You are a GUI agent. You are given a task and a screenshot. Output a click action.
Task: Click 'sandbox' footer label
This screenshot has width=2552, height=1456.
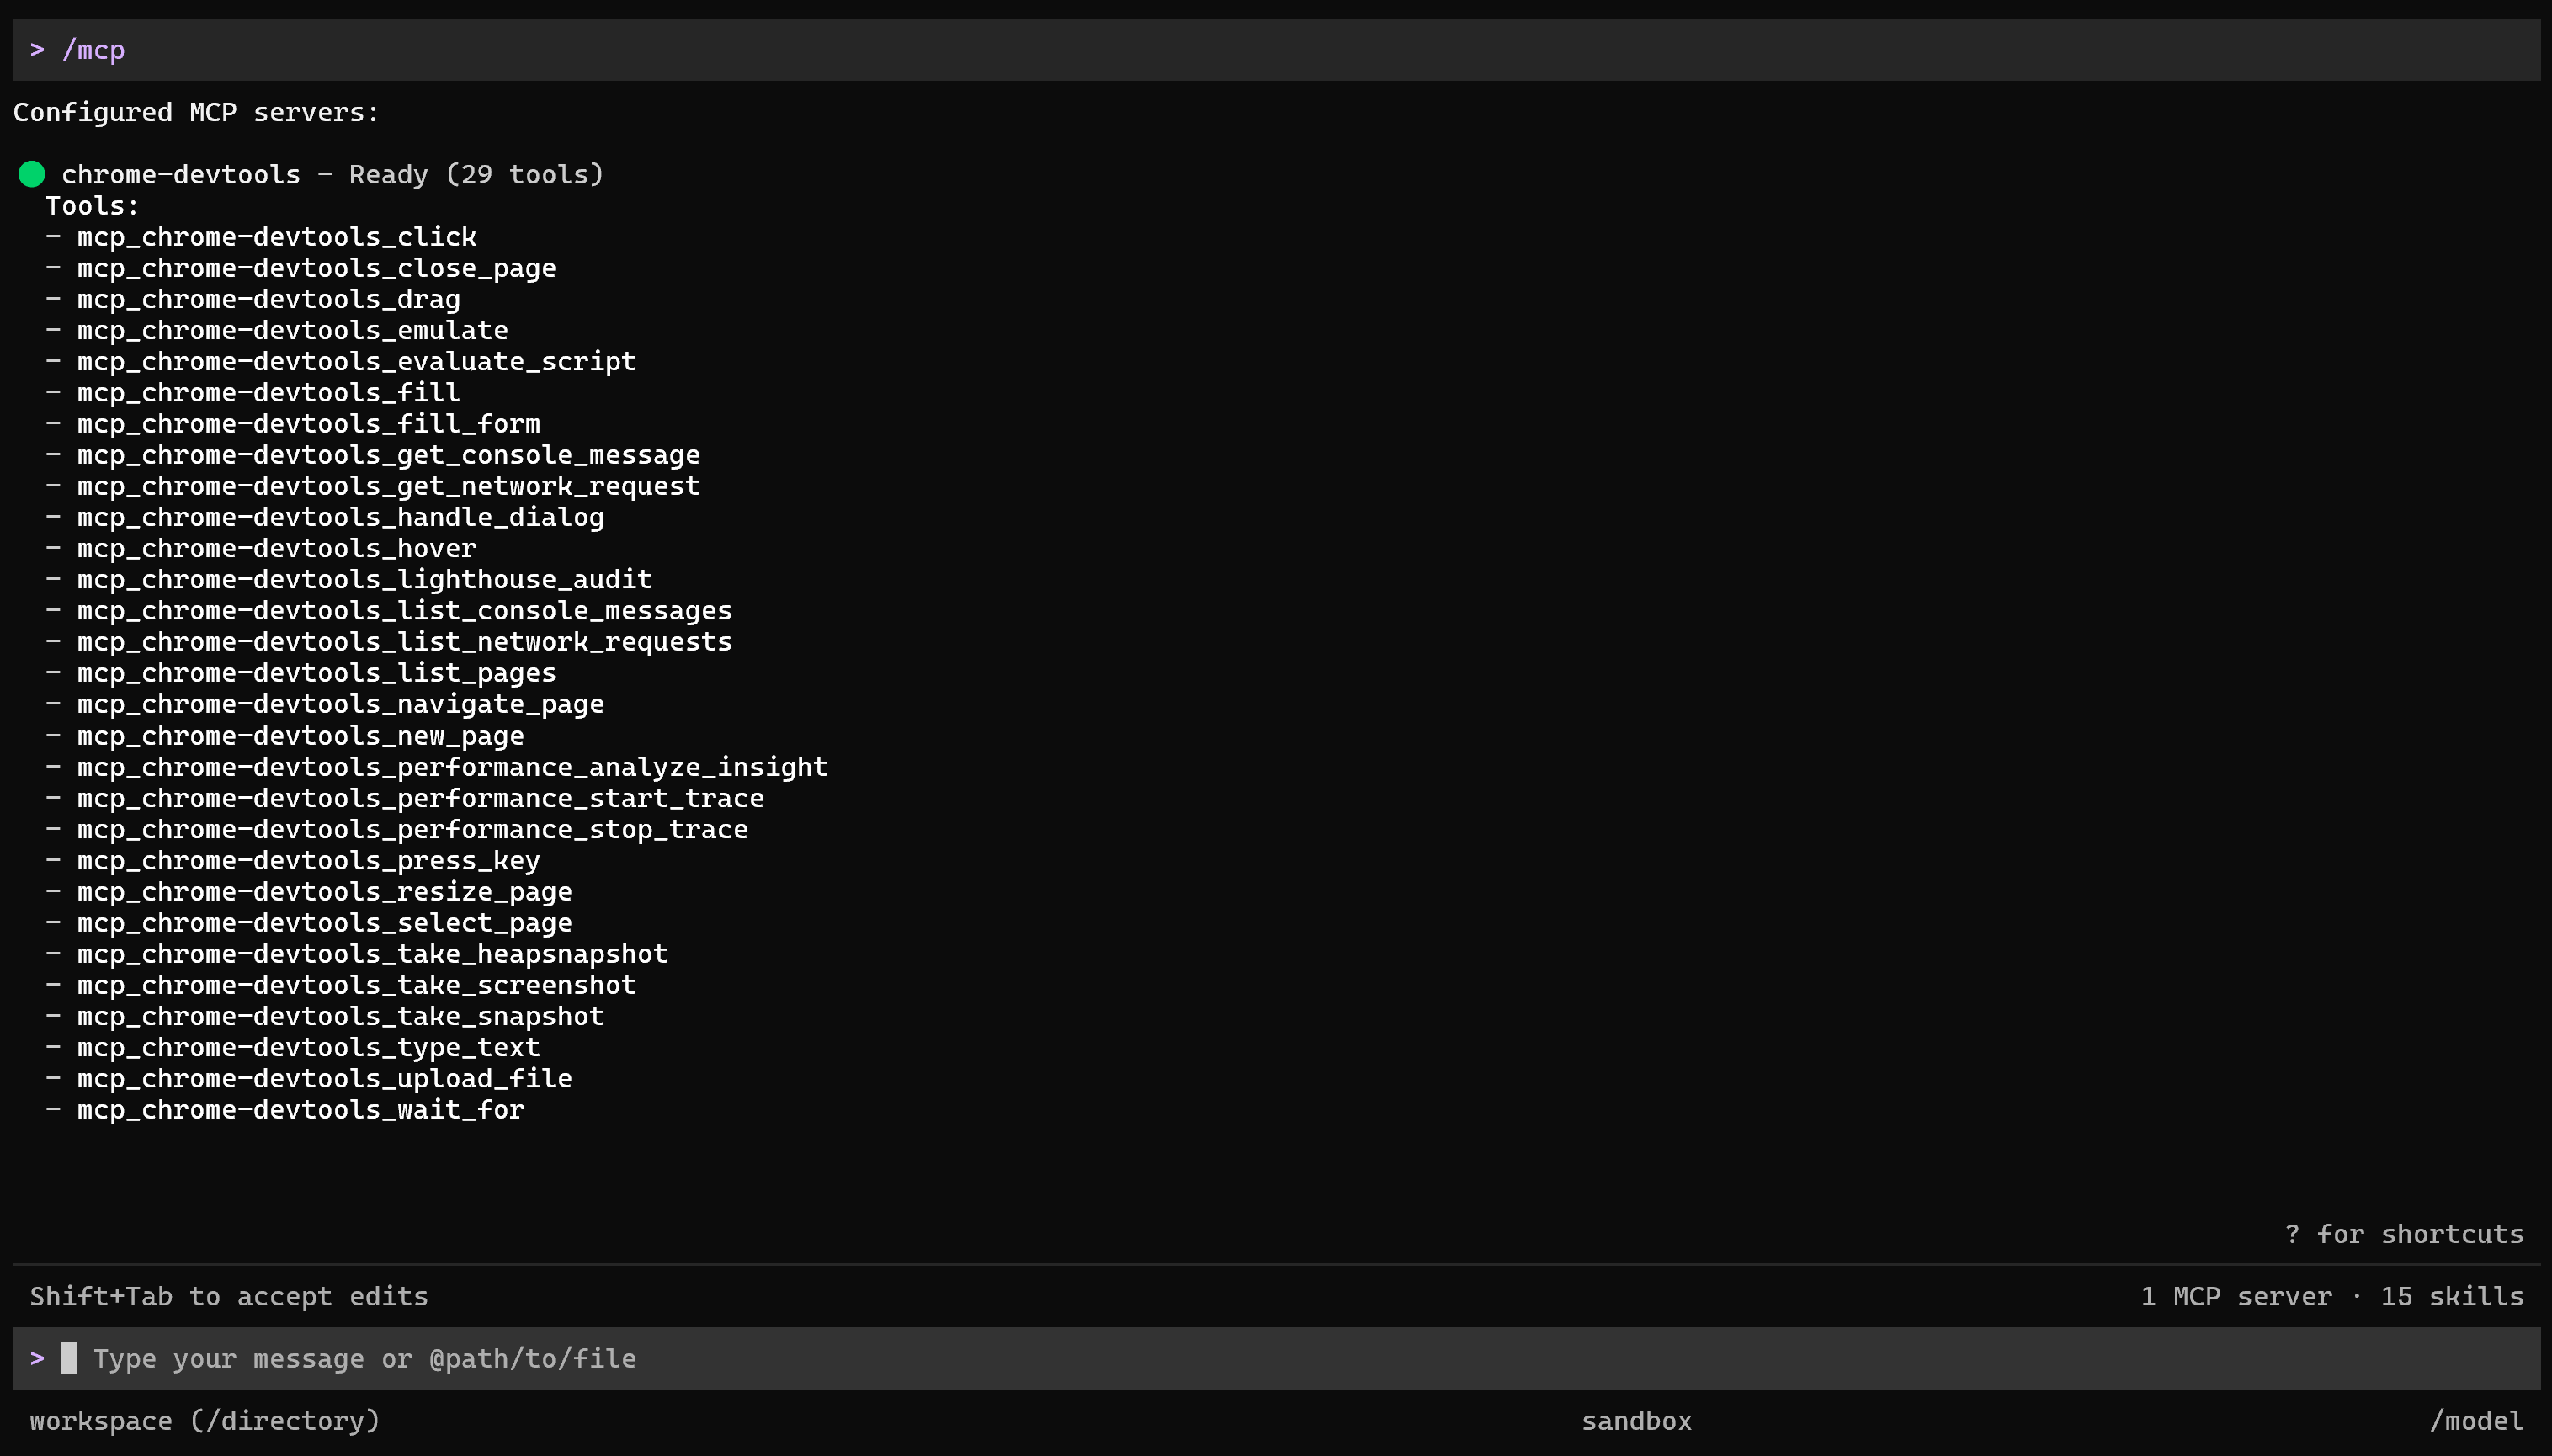tap(1637, 1421)
